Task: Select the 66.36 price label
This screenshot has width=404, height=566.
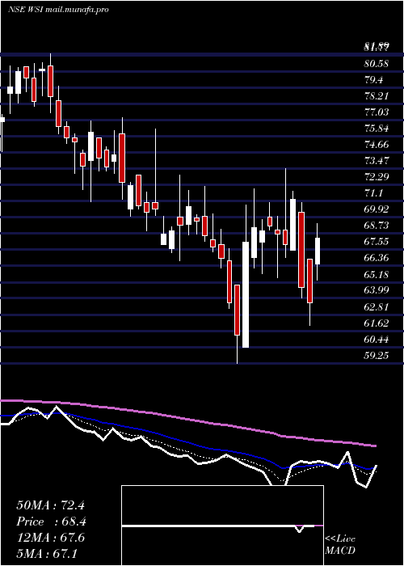Action: click(x=377, y=258)
